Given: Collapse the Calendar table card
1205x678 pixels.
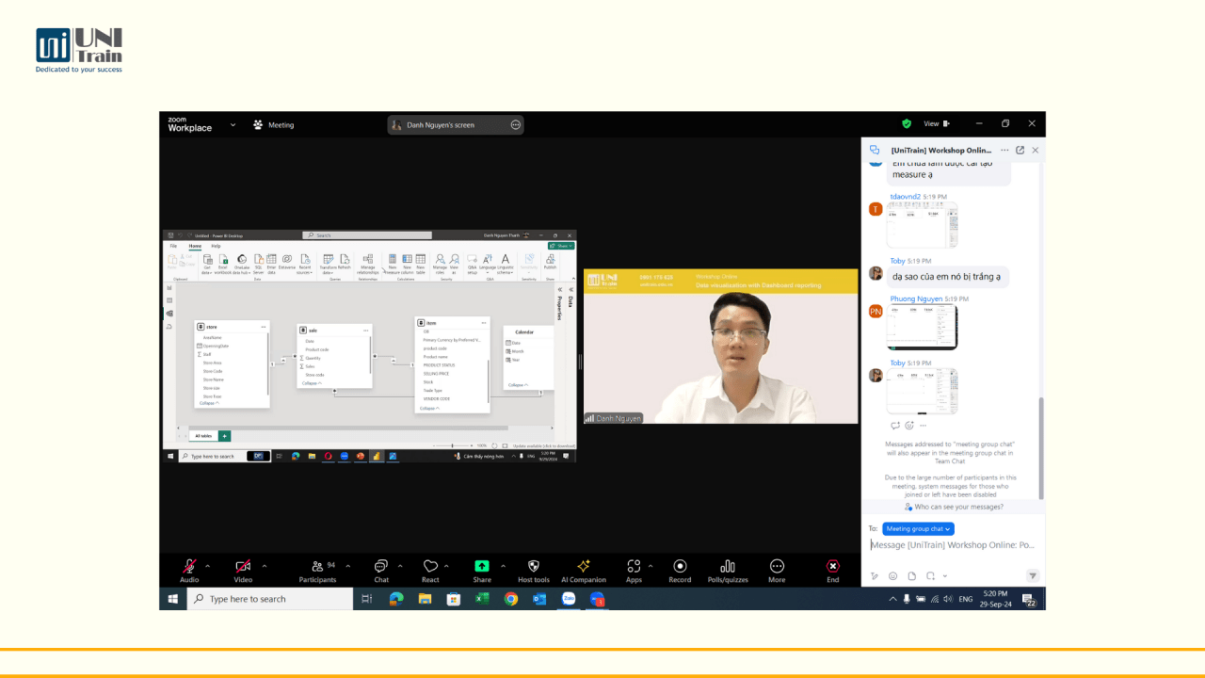Looking at the screenshot, I should [x=517, y=384].
